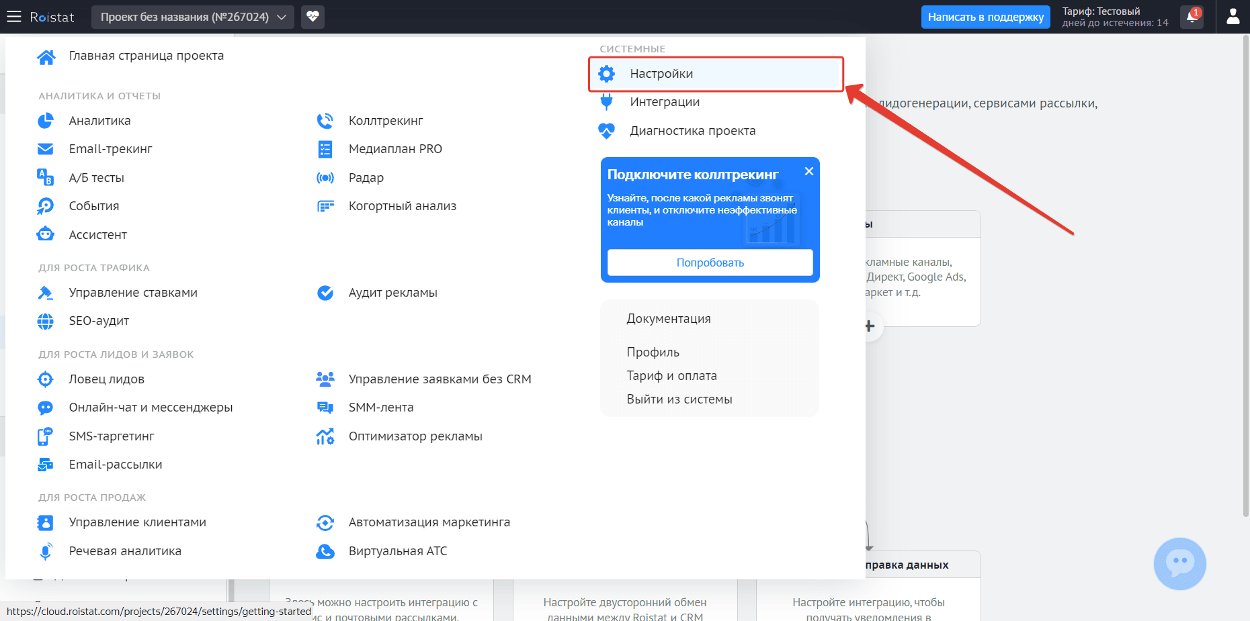Viewport: 1250px width, 621px height.
Task: Click the Аудит рекламы checkmark icon
Action: (325, 293)
